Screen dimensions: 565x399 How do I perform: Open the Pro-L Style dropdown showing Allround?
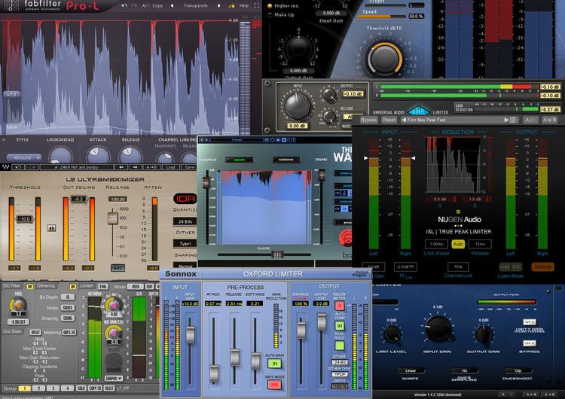tap(23, 157)
